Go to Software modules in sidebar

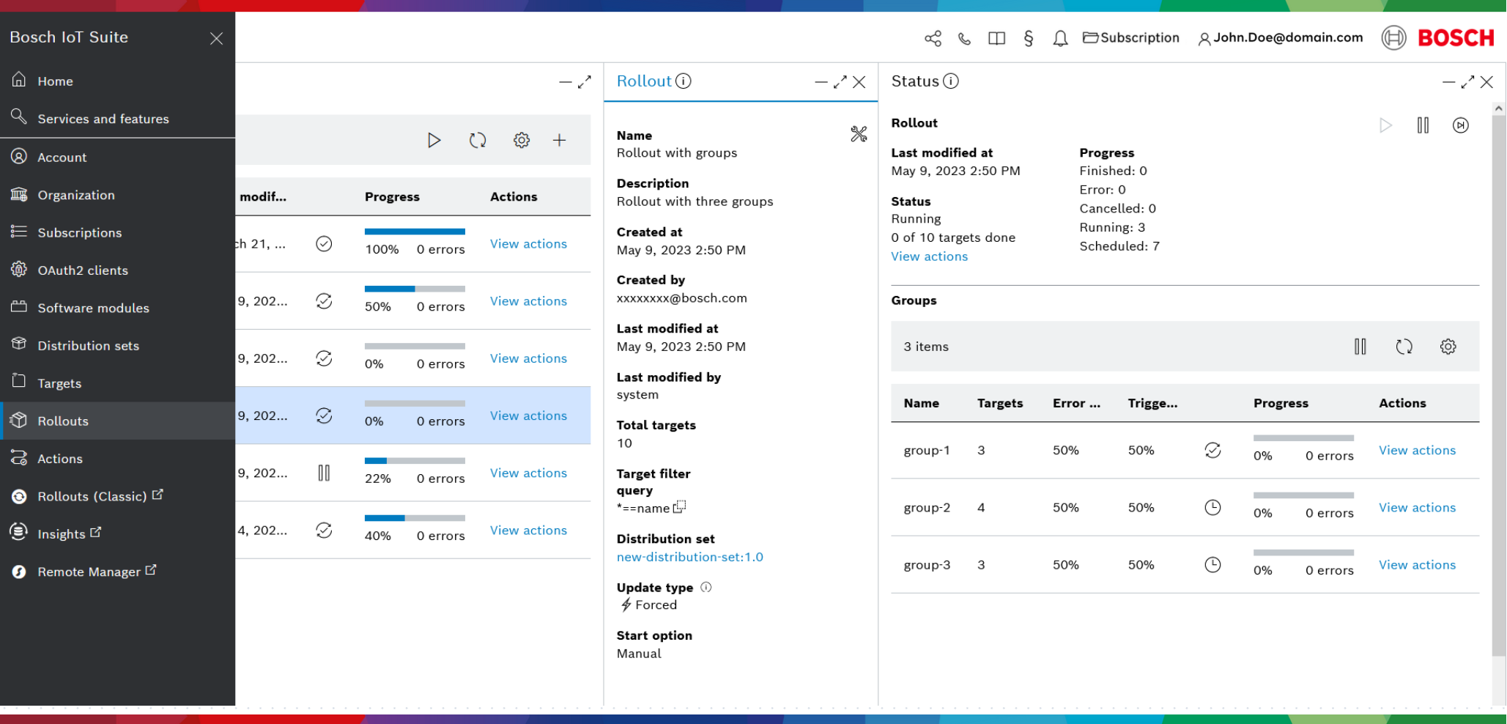pyautogui.click(x=93, y=309)
